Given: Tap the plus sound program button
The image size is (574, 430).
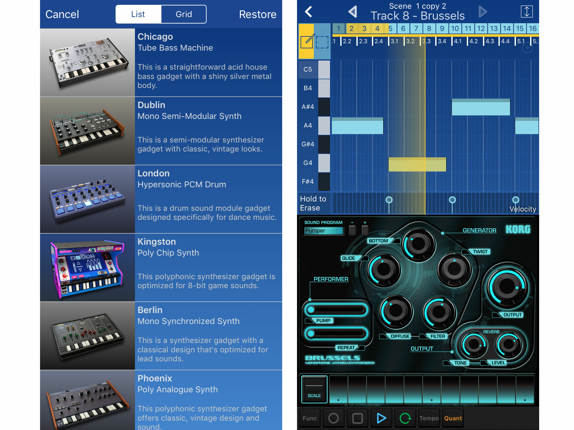Looking at the screenshot, I should [365, 230].
